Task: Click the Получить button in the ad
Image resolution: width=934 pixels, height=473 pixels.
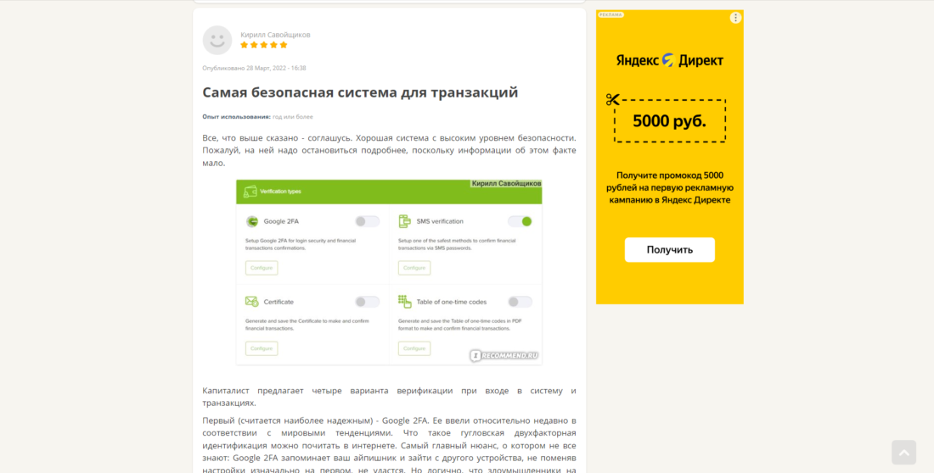Action: pos(670,250)
